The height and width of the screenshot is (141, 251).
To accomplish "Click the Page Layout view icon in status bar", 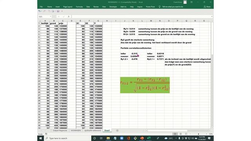I will (180, 134).
